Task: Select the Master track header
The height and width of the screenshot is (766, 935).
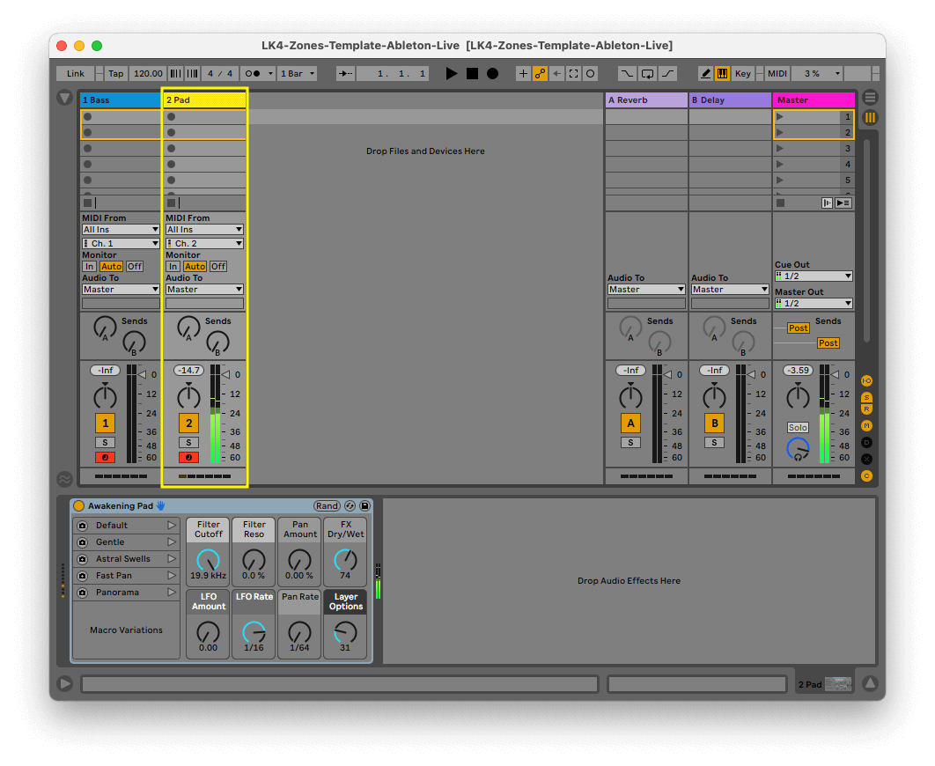Action: 814,99
